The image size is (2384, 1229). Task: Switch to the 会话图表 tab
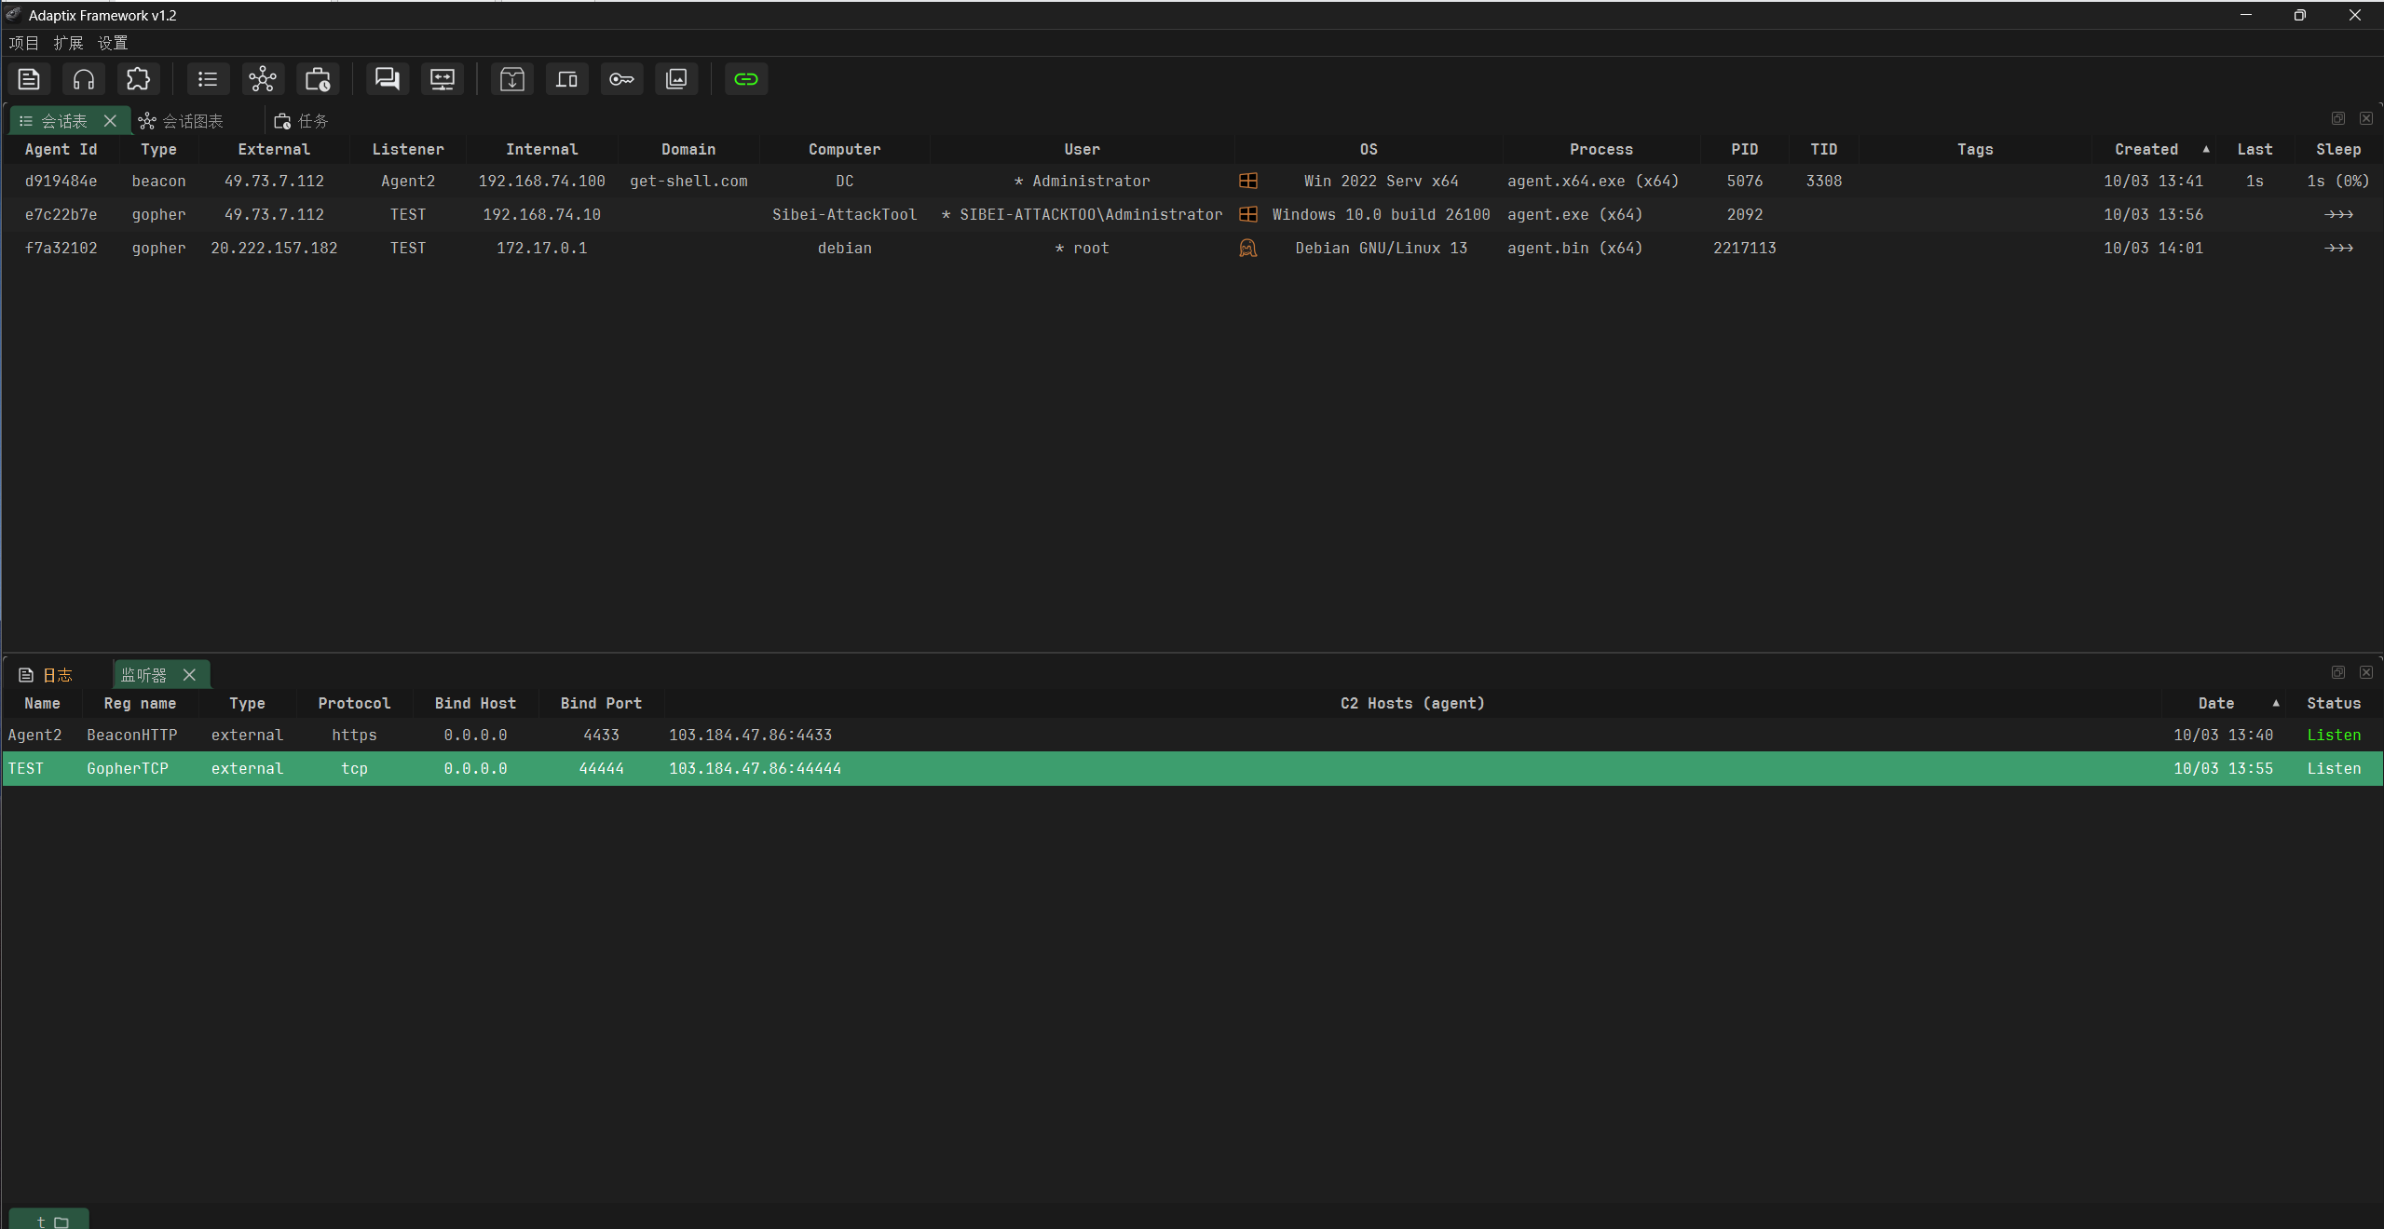click(192, 121)
